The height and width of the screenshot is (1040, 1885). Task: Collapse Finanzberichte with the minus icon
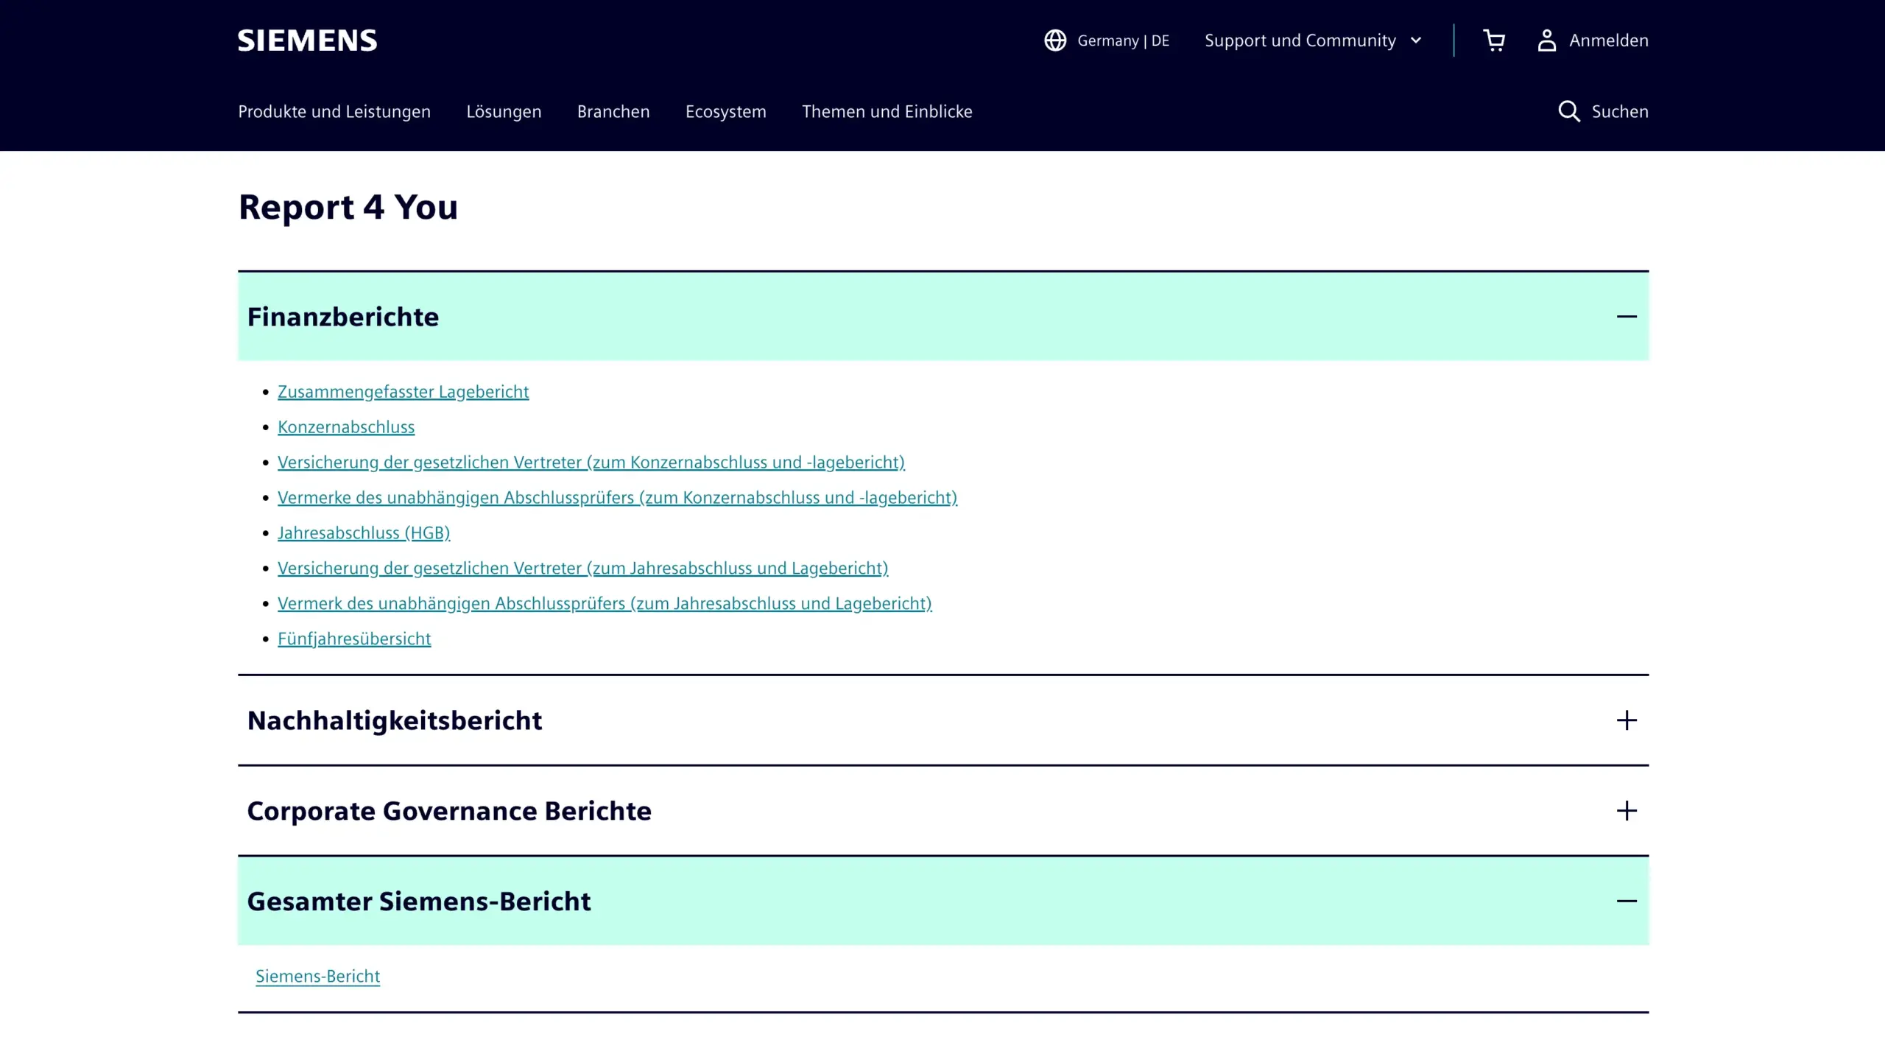click(x=1626, y=317)
